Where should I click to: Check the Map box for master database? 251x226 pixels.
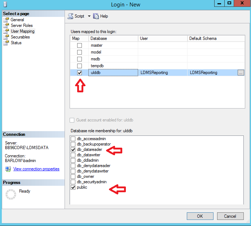pyautogui.click(x=79, y=46)
